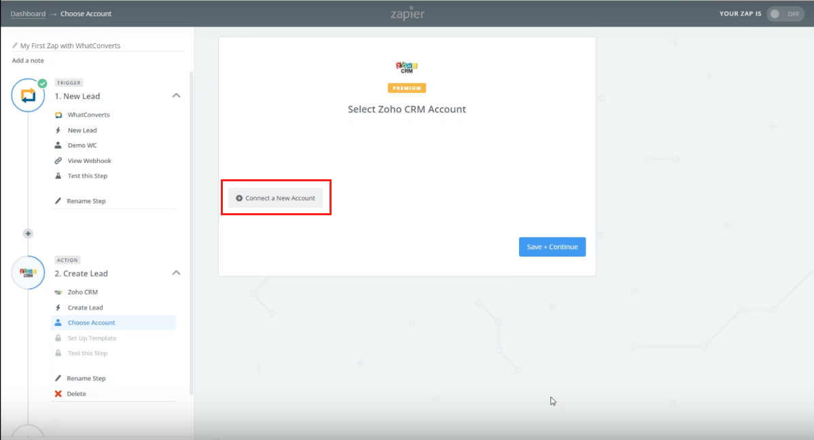Click the ACTION label tag
The height and width of the screenshot is (440, 814).
pos(67,260)
